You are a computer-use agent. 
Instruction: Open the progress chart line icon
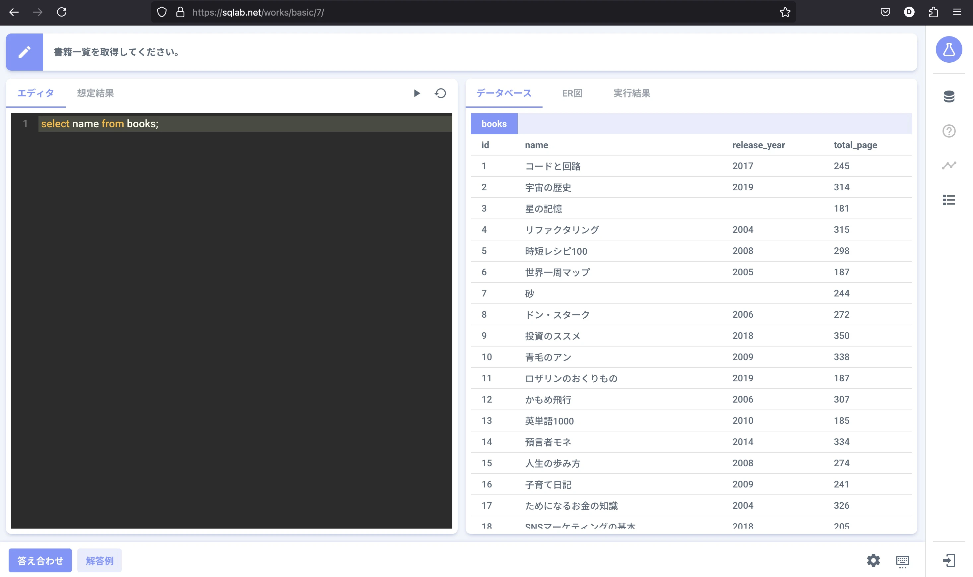pos(948,165)
